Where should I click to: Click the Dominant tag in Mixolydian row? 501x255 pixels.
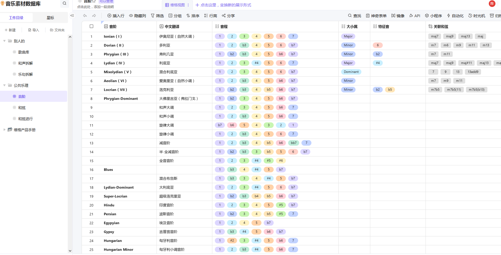pyautogui.click(x=351, y=72)
